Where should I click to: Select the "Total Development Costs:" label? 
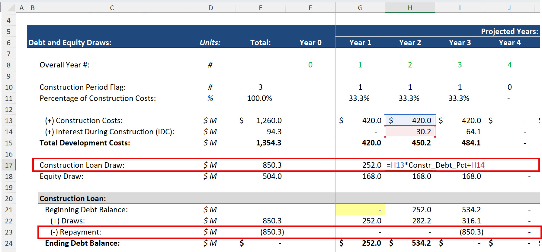coord(85,143)
